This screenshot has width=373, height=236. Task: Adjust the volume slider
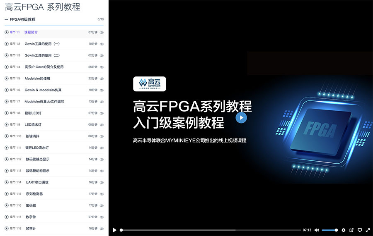pos(329,230)
